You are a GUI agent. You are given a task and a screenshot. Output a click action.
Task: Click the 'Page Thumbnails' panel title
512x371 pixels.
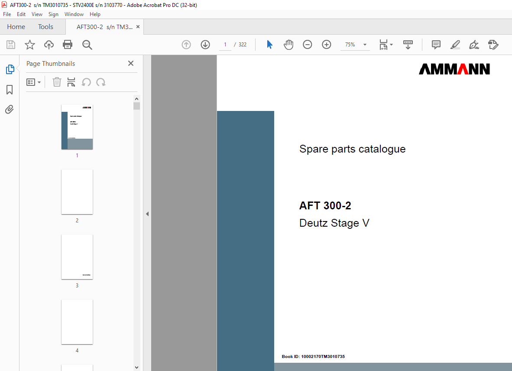pyautogui.click(x=51, y=64)
